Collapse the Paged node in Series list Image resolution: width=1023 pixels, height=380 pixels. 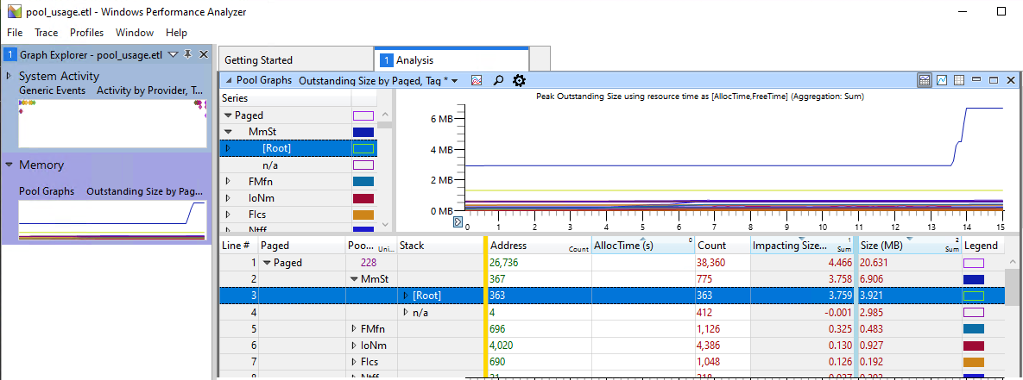coord(229,115)
